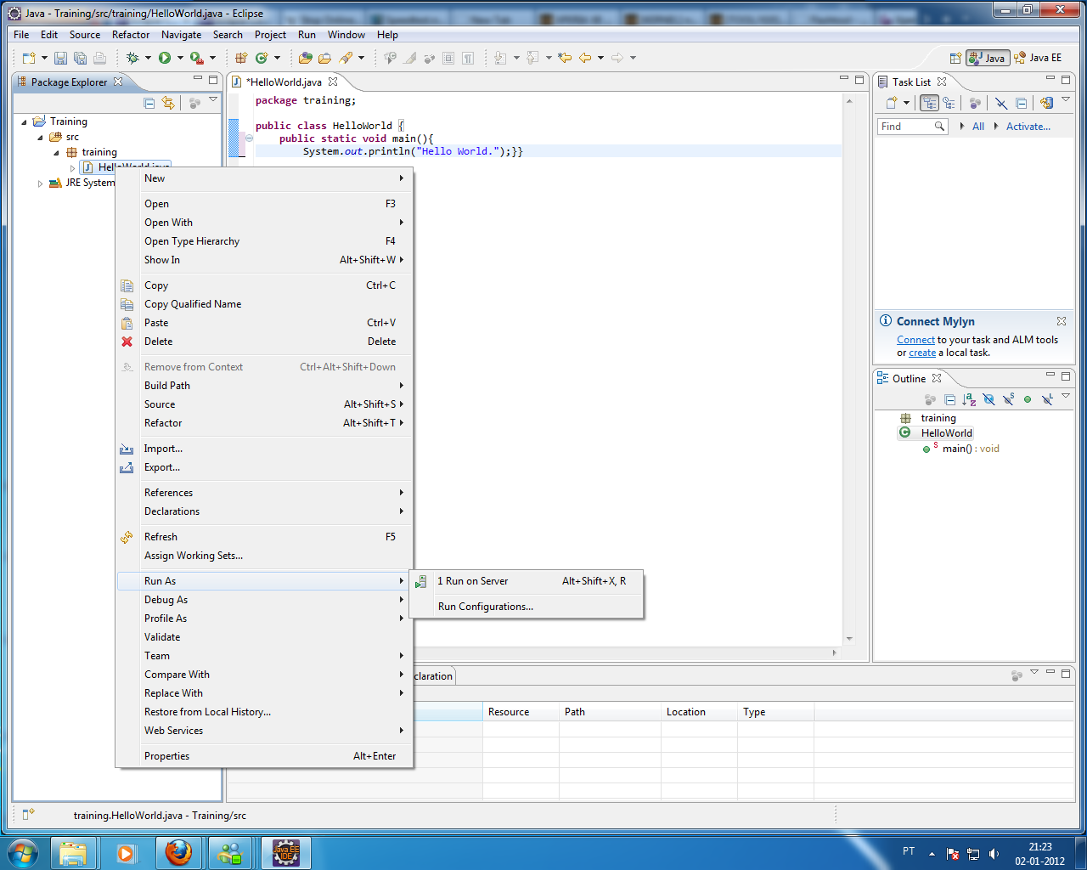
Task: Click the Forward navigation arrow
Action: (x=617, y=58)
